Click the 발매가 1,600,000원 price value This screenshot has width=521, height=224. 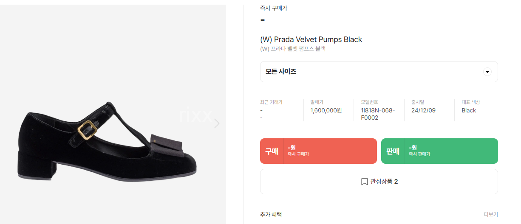(326, 110)
